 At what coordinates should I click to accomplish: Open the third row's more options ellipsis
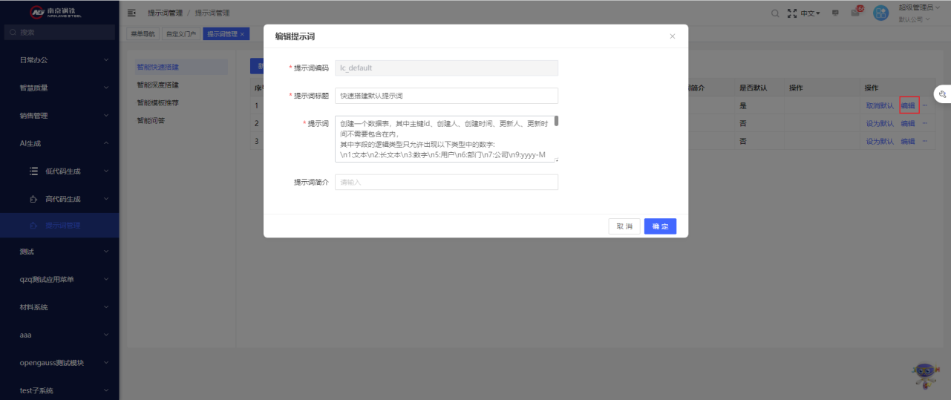(925, 141)
